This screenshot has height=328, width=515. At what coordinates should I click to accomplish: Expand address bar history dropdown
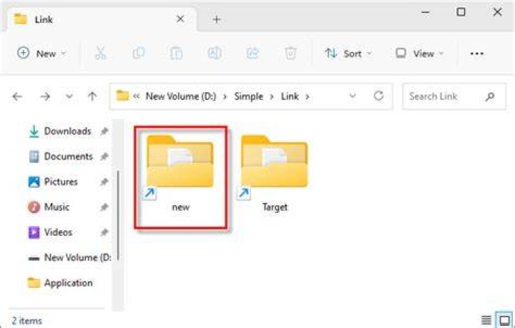[x=353, y=96]
